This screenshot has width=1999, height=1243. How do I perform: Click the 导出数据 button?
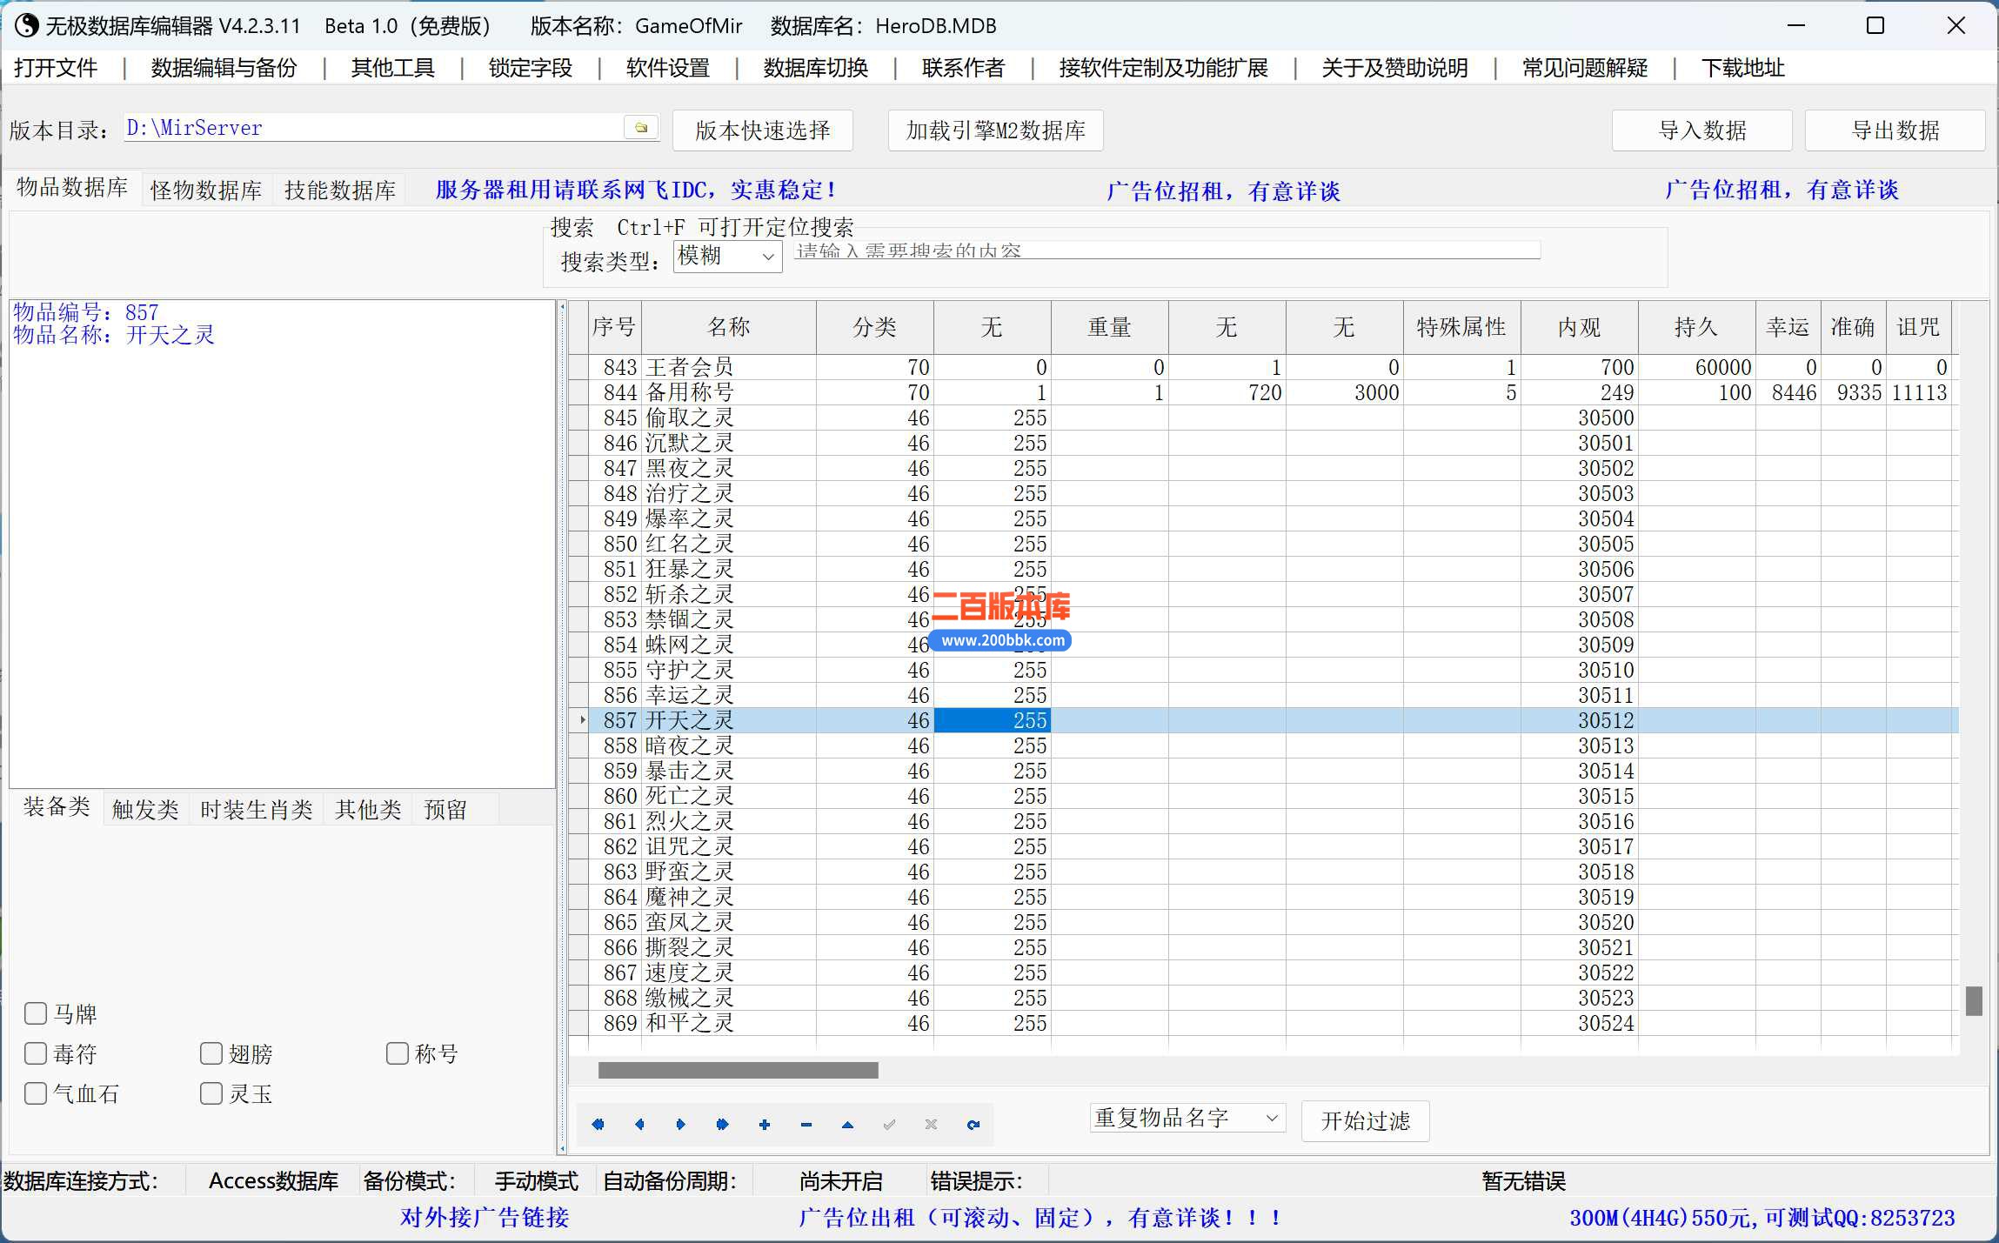tap(1895, 130)
